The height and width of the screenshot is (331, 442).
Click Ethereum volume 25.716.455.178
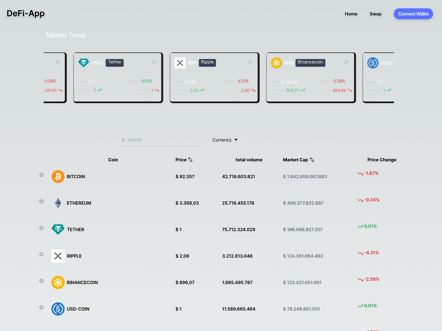(238, 203)
